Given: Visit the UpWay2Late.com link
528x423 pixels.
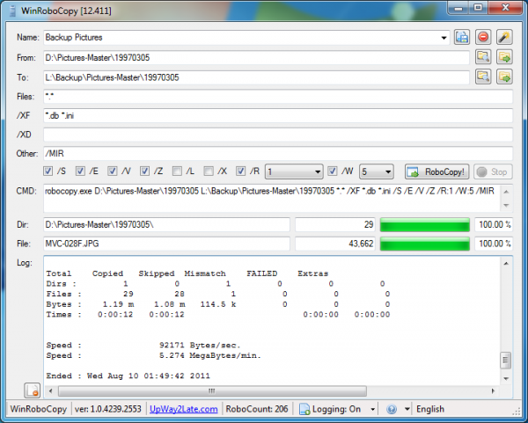Looking at the screenshot, I should pos(184,409).
